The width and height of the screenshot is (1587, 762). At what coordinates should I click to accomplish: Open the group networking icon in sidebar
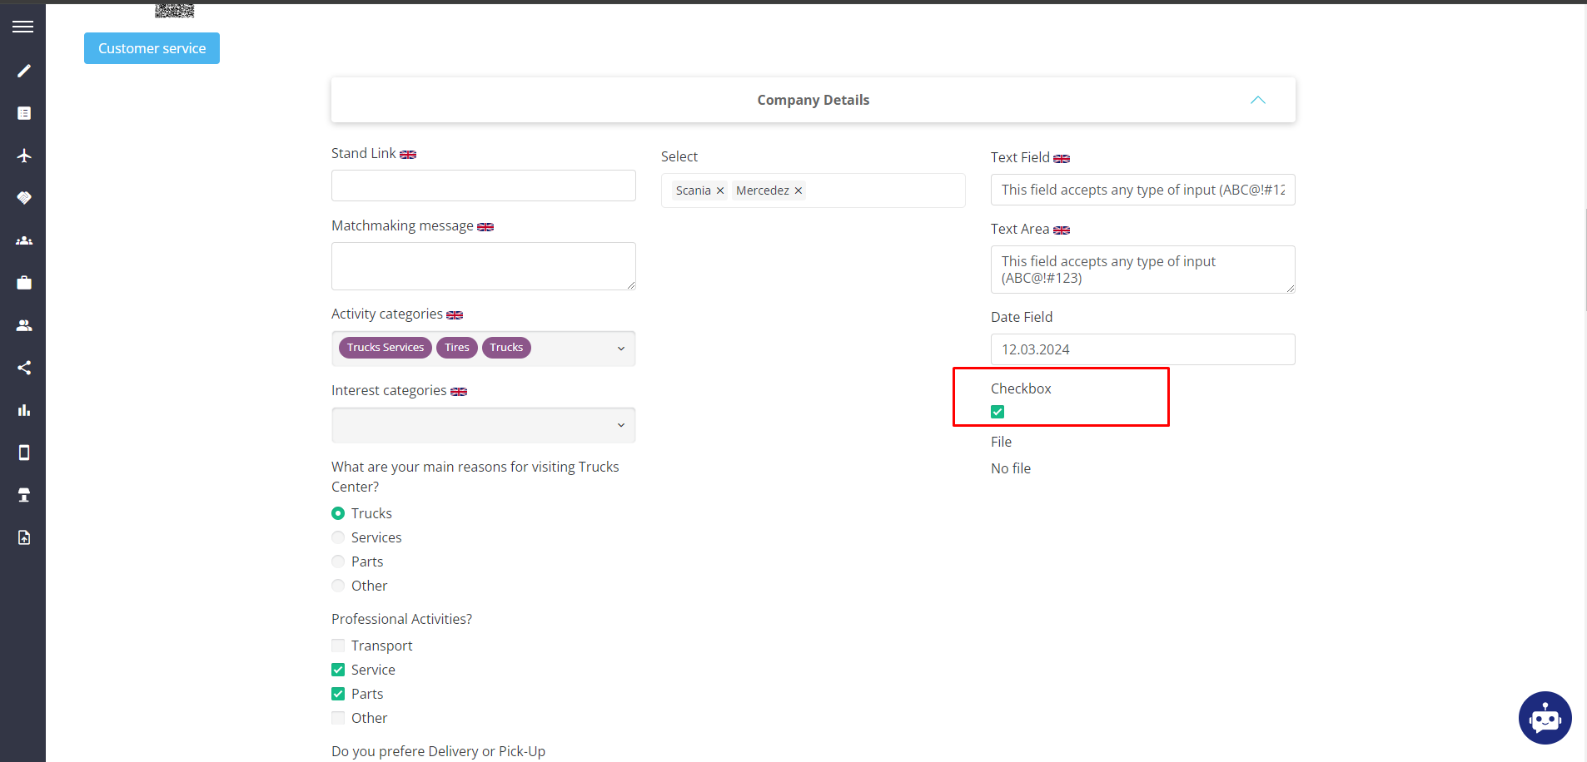tap(23, 240)
